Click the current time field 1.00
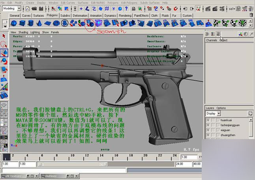 point(189,157)
